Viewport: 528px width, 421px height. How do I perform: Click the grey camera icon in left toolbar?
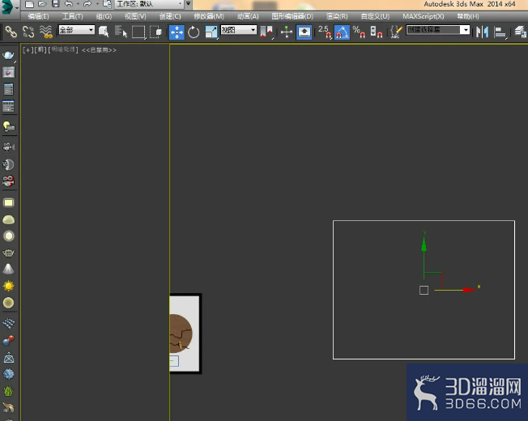click(8, 147)
